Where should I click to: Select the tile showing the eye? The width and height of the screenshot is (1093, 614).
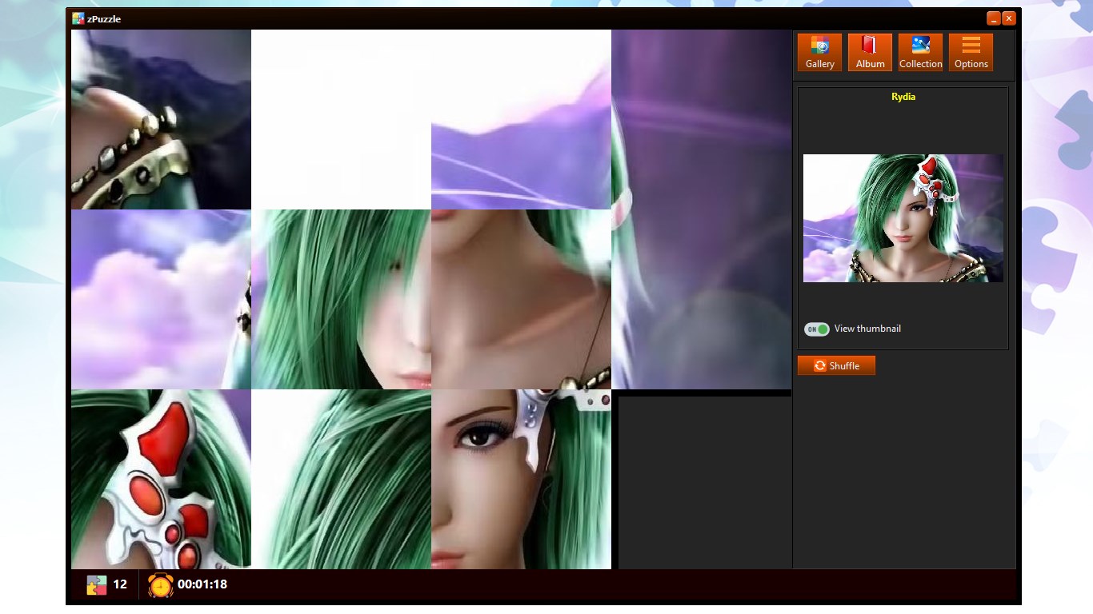pyautogui.click(x=521, y=480)
